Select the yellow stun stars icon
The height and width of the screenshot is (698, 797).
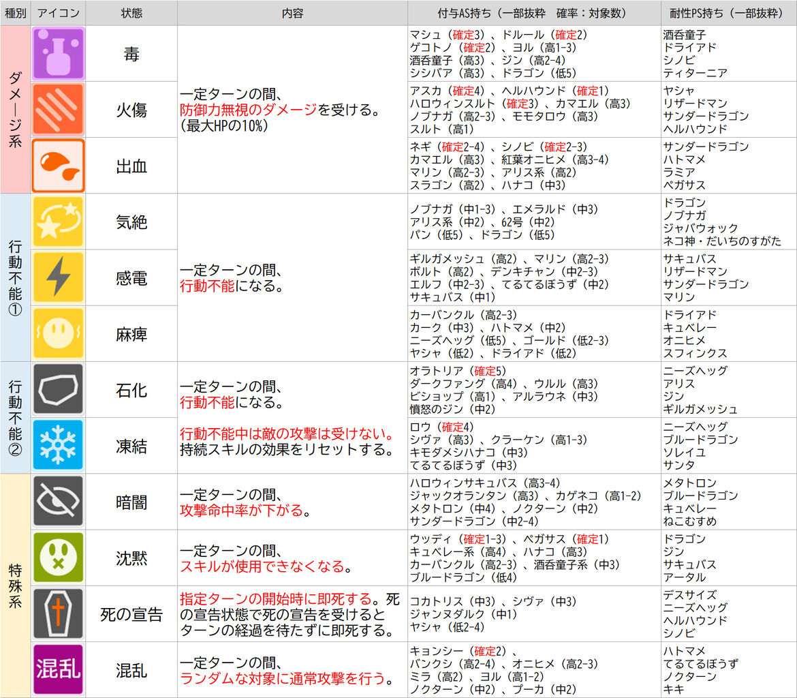pos(59,222)
